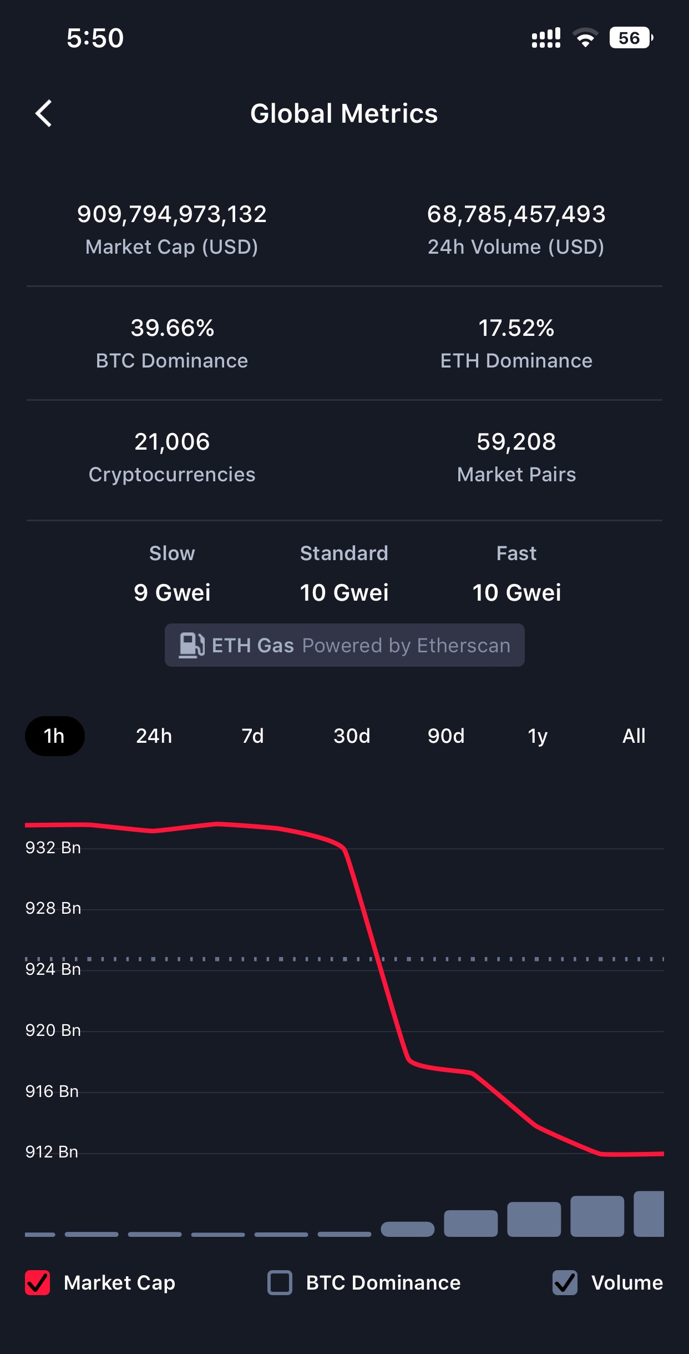Show the 1y chart range
The width and height of the screenshot is (689, 1354).
[x=538, y=736]
